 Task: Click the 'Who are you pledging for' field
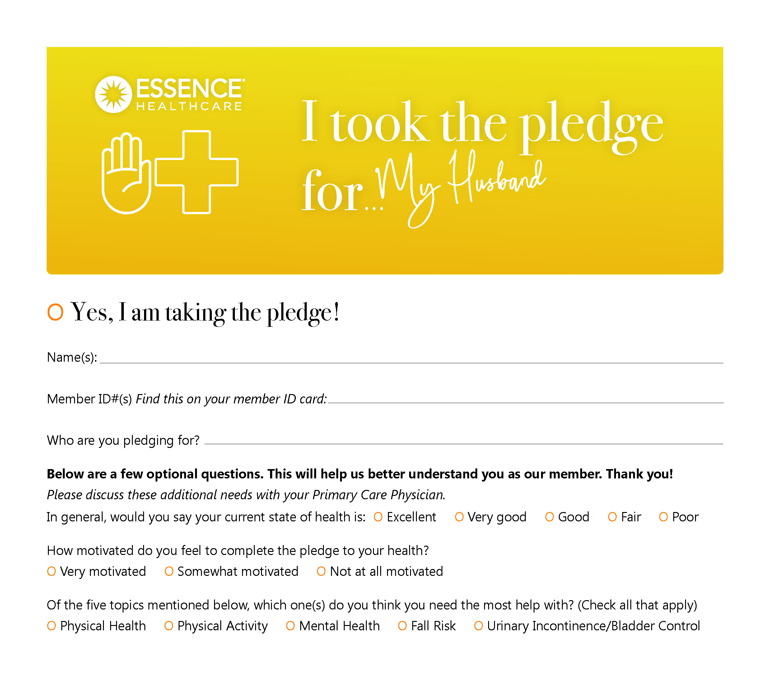pos(463,439)
